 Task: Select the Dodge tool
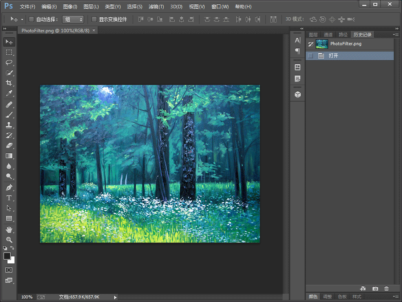(x=9, y=176)
